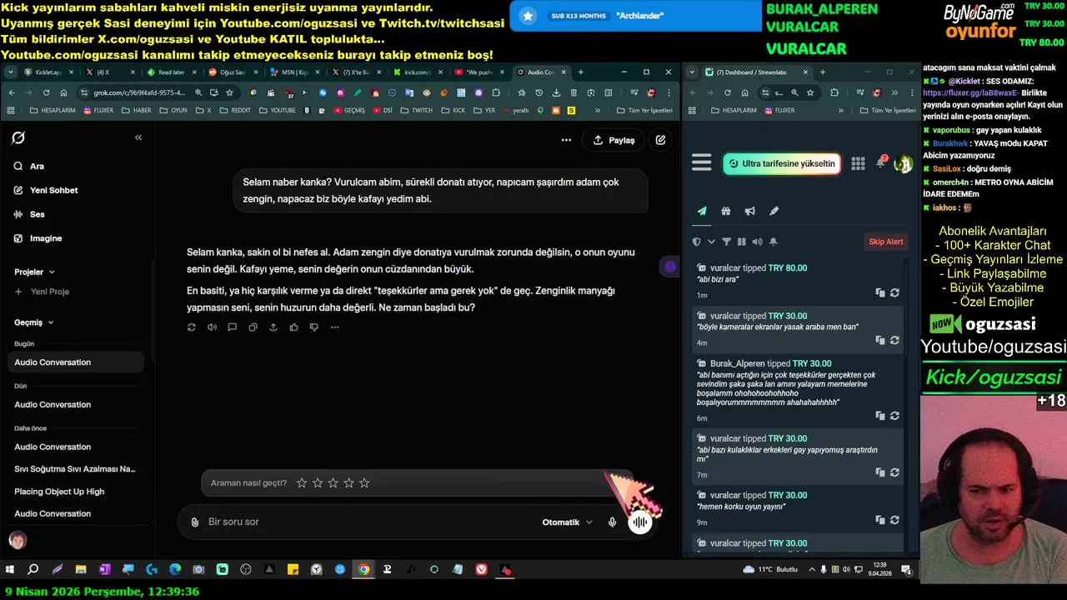This screenshot has height=600, width=1067.
Task: Select the highlighter pen tab in Streamlabs
Action: coord(774,212)
